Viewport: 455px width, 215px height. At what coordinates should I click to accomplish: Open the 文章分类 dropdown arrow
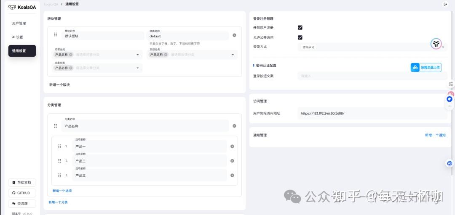click(137, 68)
